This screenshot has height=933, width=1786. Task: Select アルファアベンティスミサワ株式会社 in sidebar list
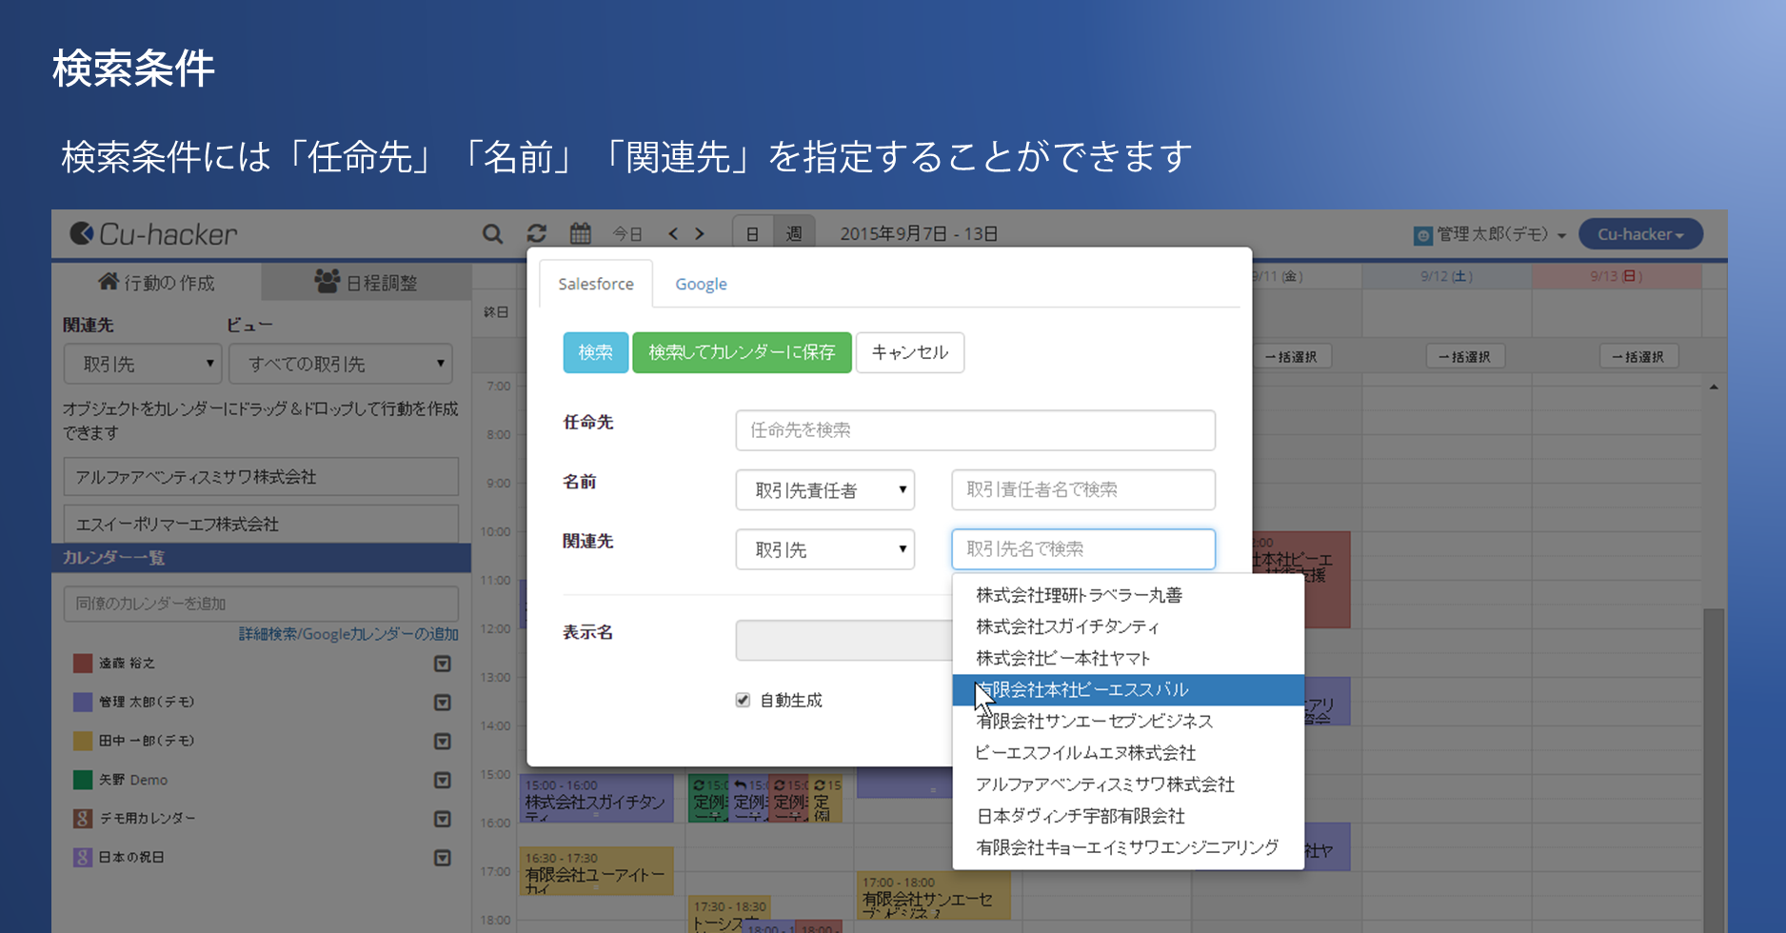click(261, 477)
